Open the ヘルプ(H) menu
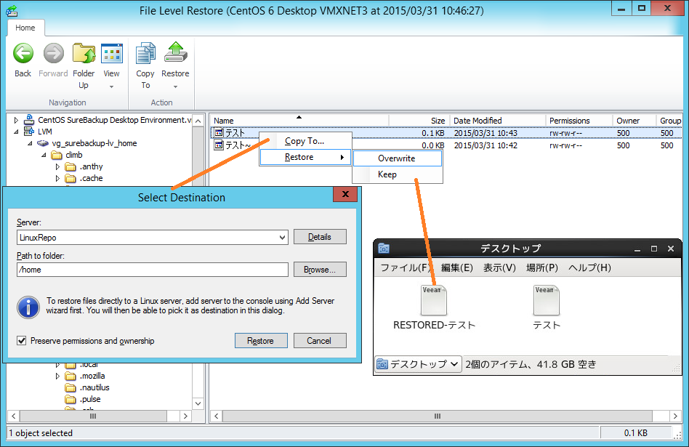The image size is (689, 447). point(589,267)
